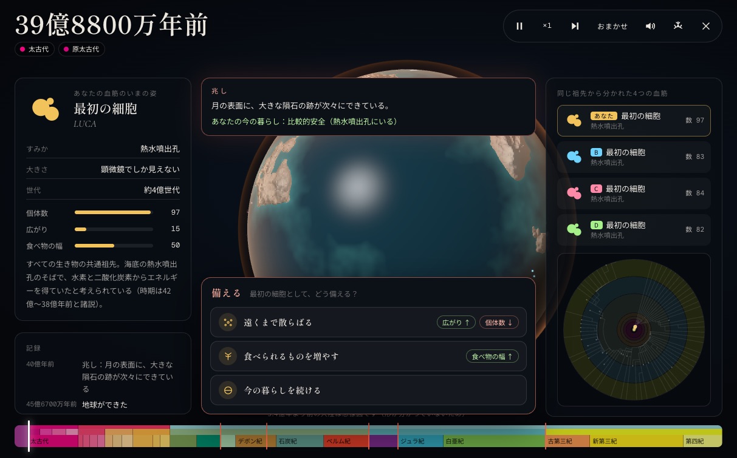Select lineage B 最初の細胞 card
737x458 pixels.
point(634,157)
